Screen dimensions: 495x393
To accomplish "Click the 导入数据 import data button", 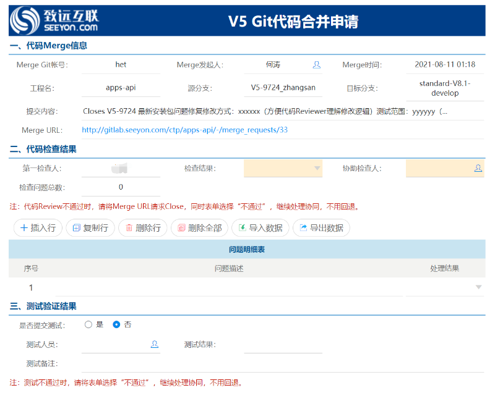I will point(259,228).
